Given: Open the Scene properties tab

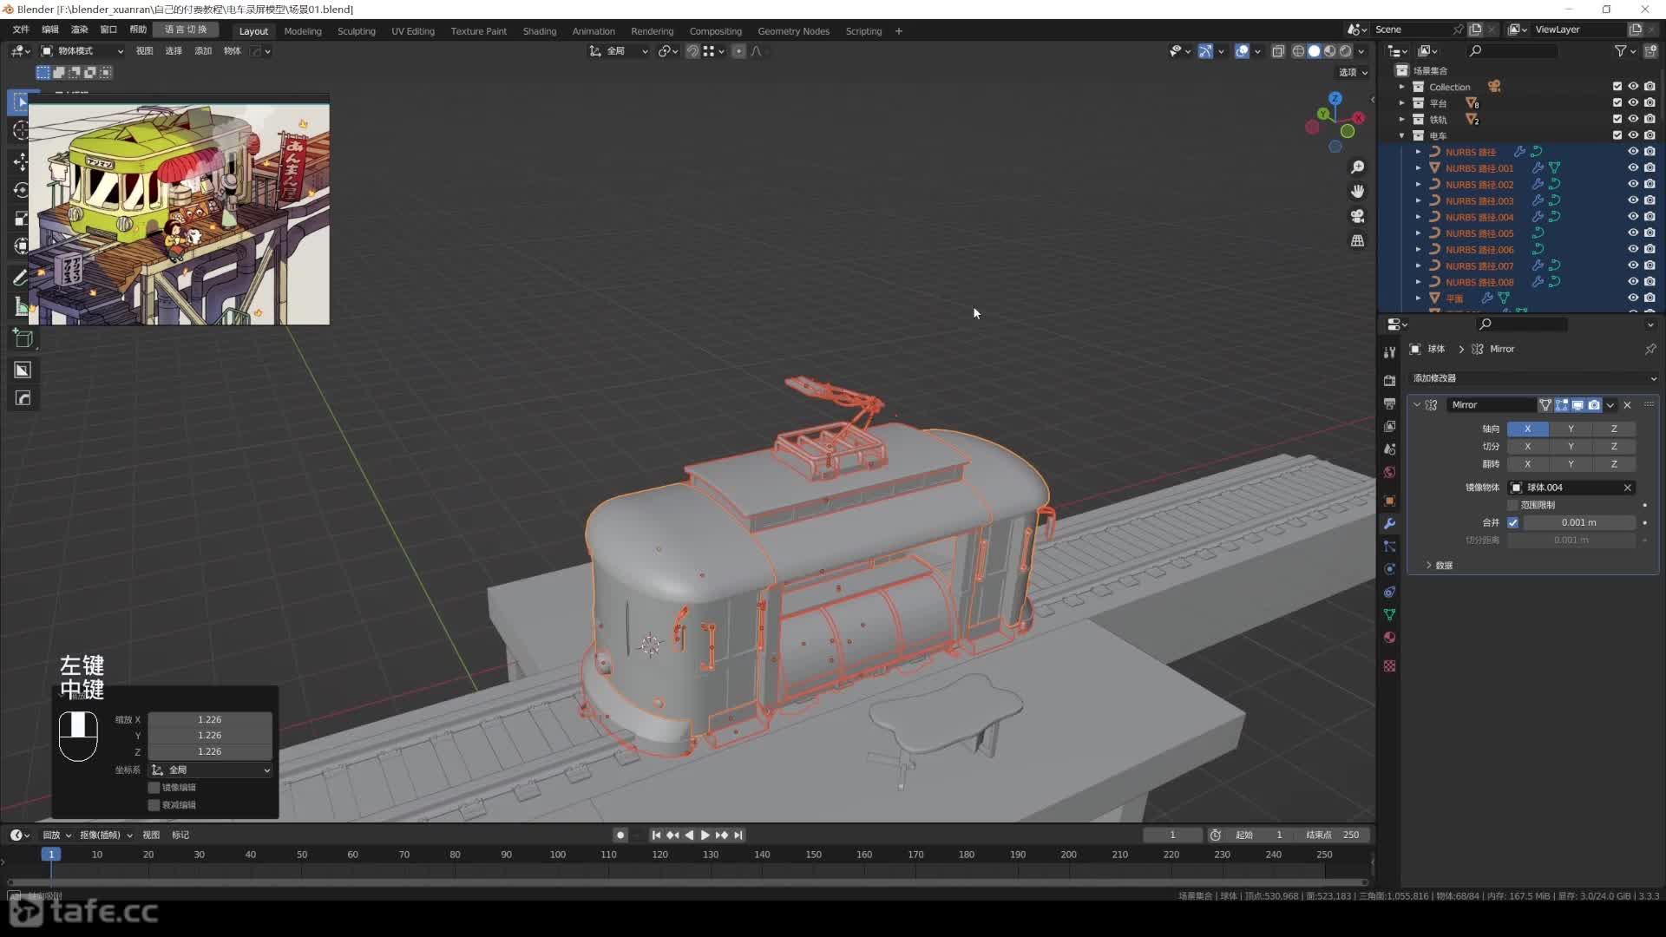Looking at the screenshot, I should 1389,449.
